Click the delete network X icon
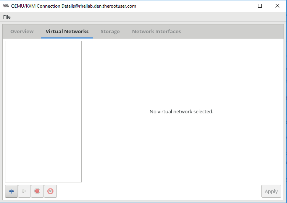Viewport: 287px width, 203px height. point(50,191)
